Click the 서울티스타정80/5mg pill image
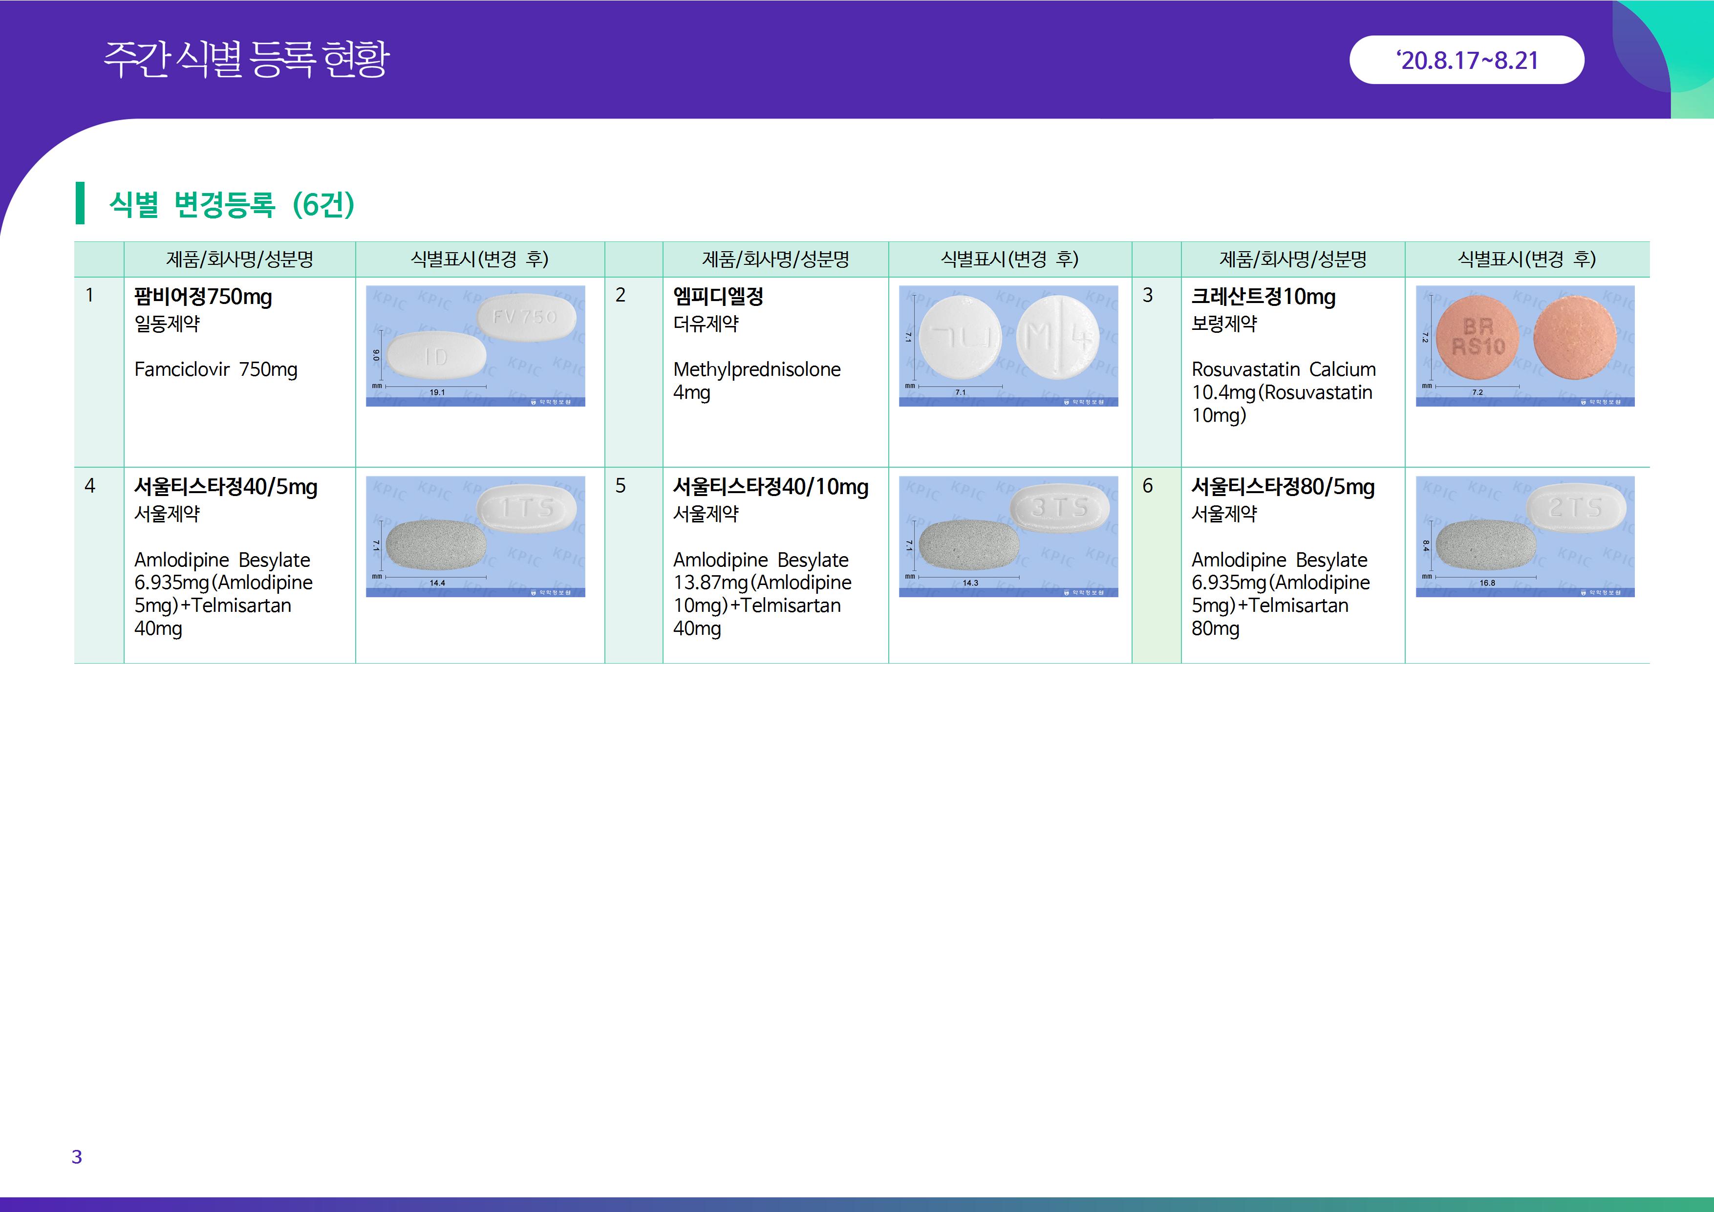This screenshot has height=1212, width=1714. click(x=1524, y=536)
